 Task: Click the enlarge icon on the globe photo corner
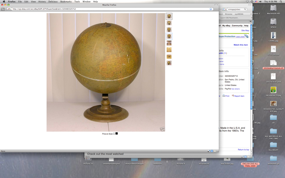[x=162, y=129]
